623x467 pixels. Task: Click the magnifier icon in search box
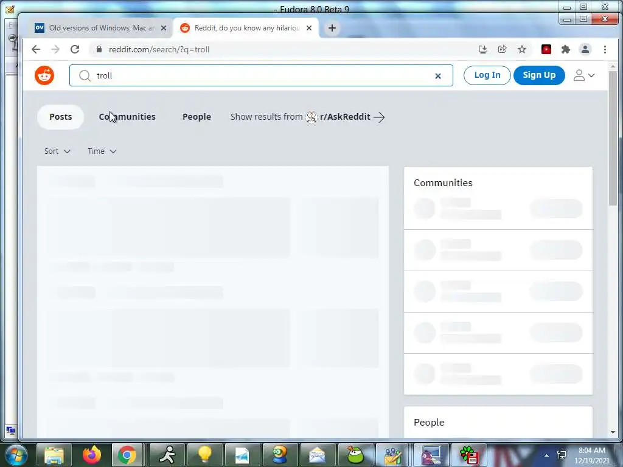coord(85,75)
